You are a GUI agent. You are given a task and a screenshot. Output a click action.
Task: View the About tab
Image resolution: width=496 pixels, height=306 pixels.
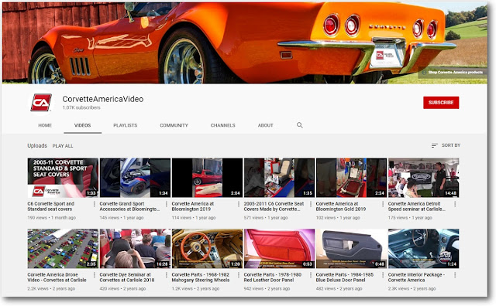(265, 125)
